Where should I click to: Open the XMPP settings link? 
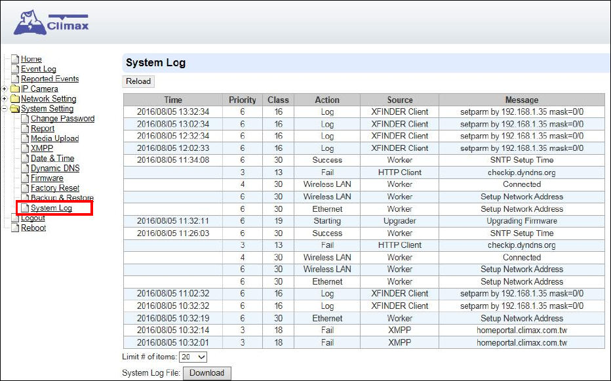coord(42,148)
